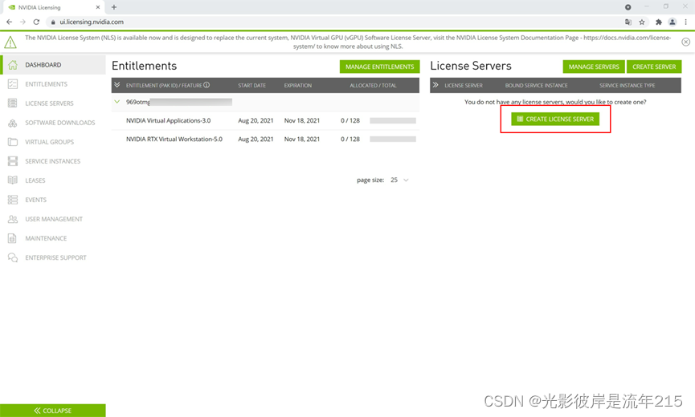Click the translate page icon in address bar
695x417 pixels.
(x=628, y=22)
